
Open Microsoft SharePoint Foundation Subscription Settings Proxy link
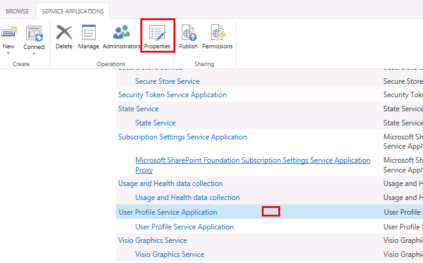[x=253, y=165]
